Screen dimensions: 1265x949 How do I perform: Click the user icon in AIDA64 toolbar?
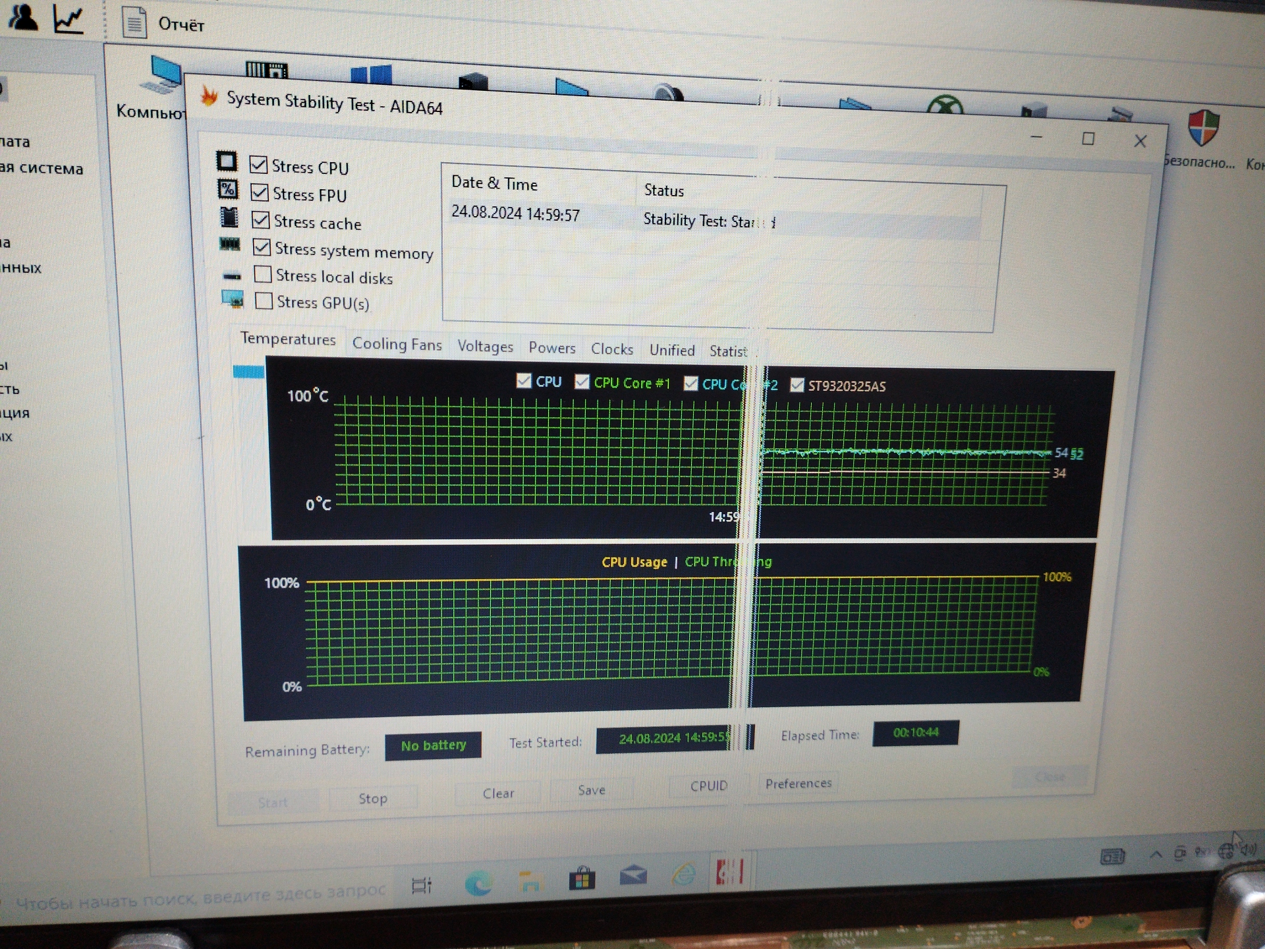click(24, 17)
